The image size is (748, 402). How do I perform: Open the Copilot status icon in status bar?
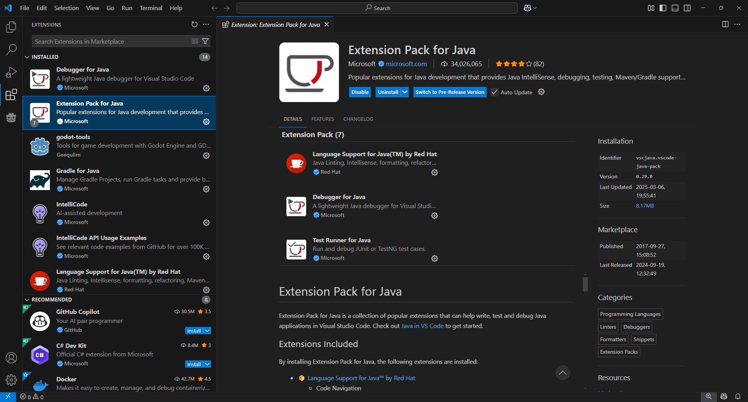[724, 397]
